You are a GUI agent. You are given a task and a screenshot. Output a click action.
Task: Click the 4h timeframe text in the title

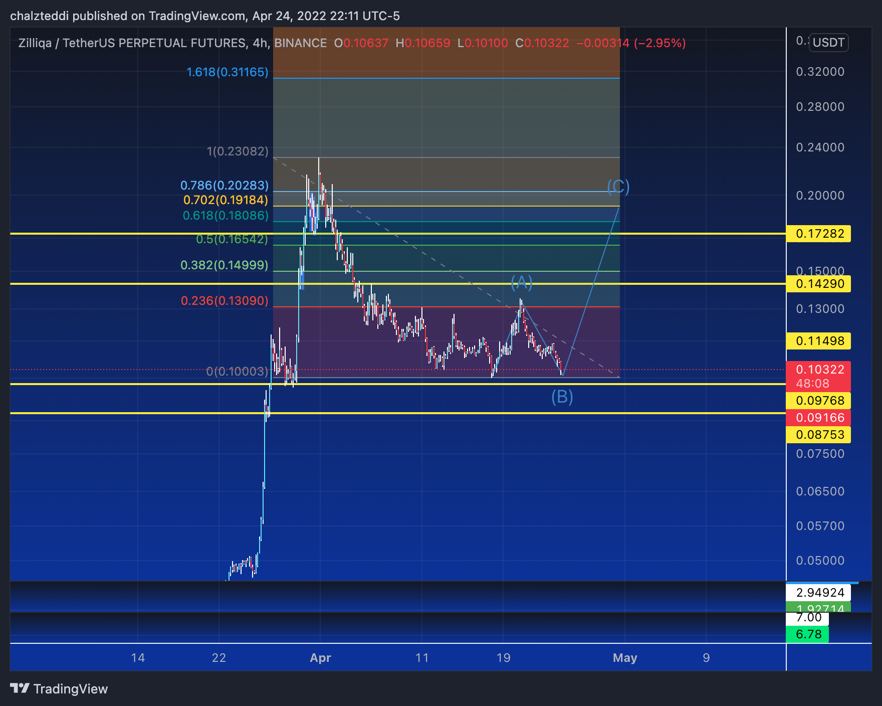point(260,43)
